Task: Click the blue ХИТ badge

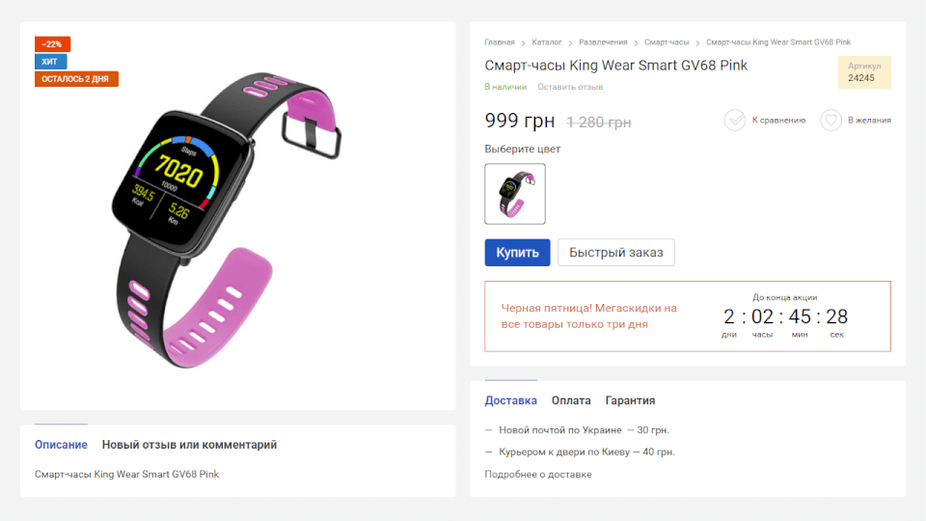Action: 51,62
